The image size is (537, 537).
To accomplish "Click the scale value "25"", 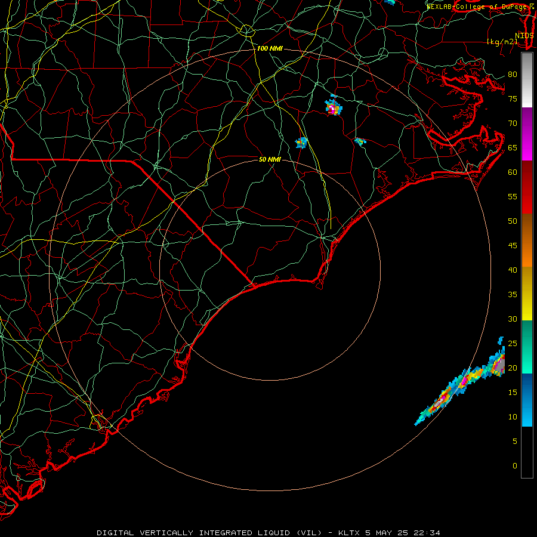I will [x=513, y=344].
